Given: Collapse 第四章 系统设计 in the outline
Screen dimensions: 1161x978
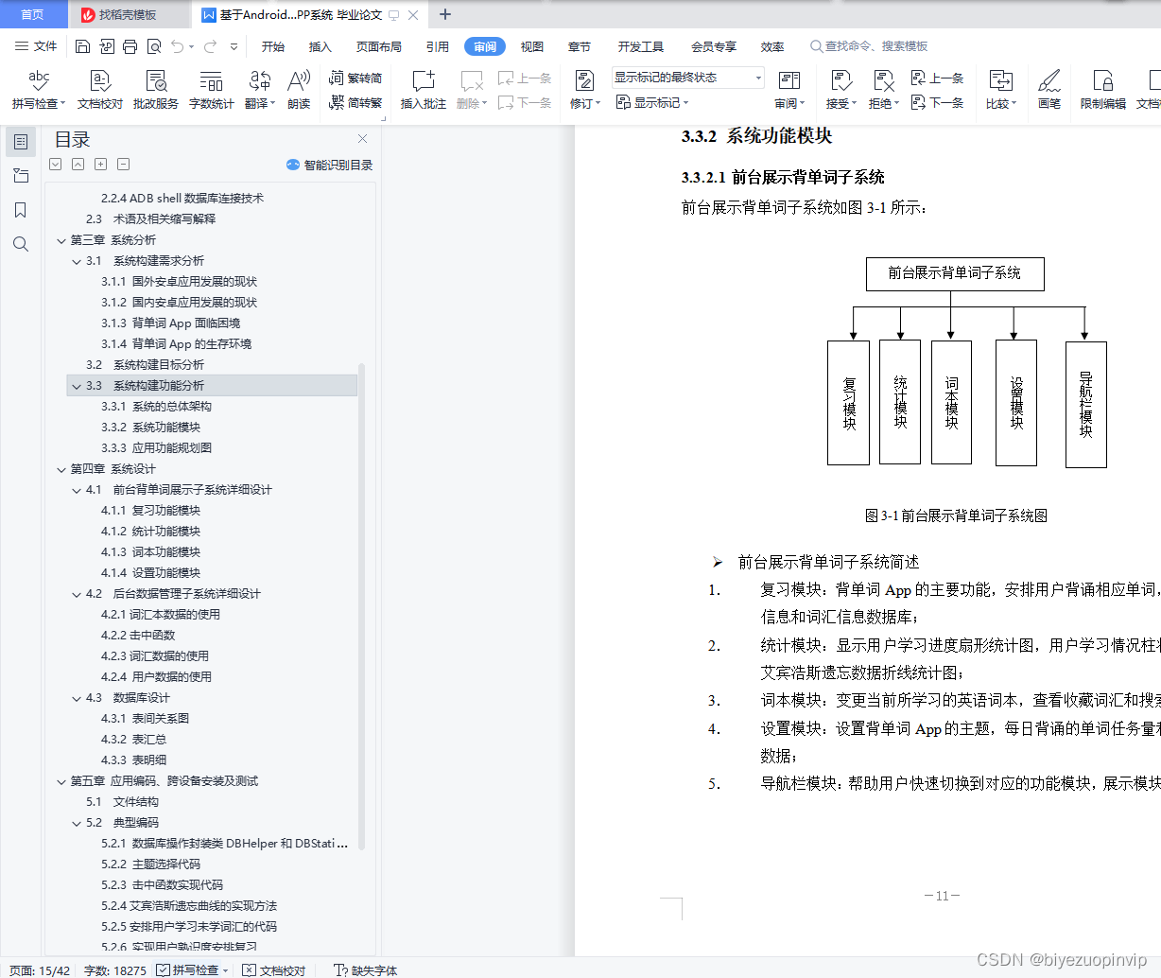Looking at the screenshot, I should point(61,468).
